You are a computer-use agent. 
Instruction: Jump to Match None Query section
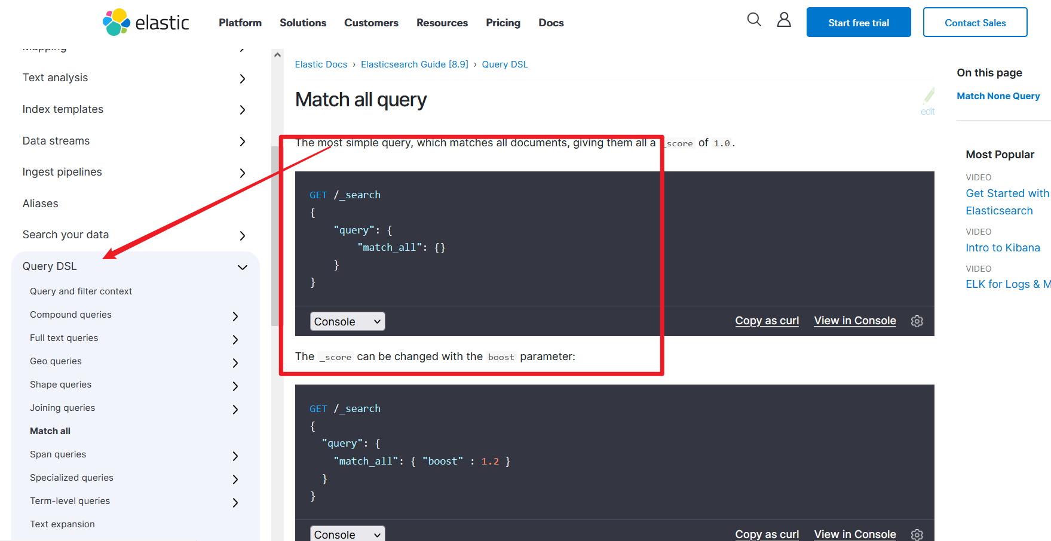pyautogui.click(x=998, y=96)
